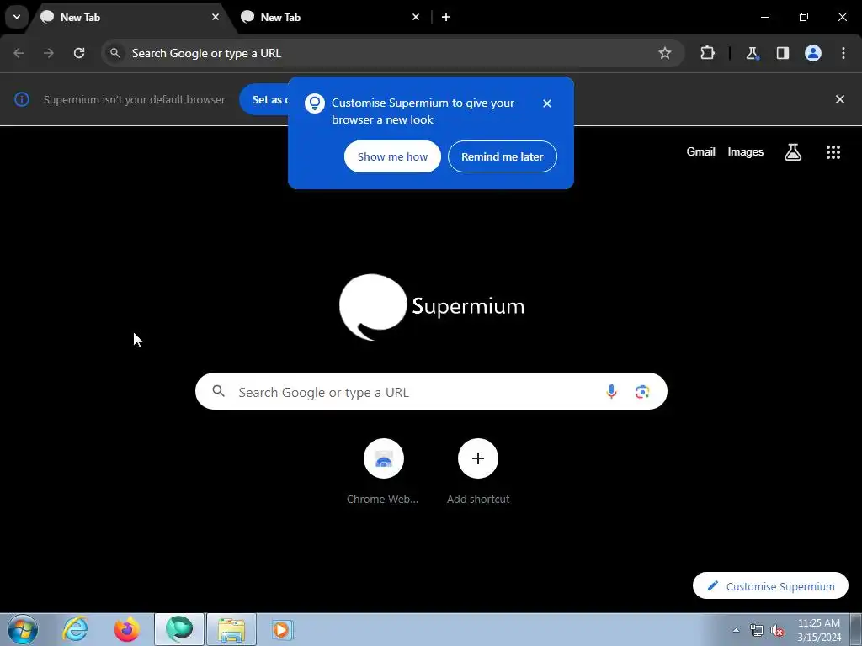Click the magnifier icon in the page search box
Image resolution: width=862 pixels, height=646 pixels.
coord(218,391)
